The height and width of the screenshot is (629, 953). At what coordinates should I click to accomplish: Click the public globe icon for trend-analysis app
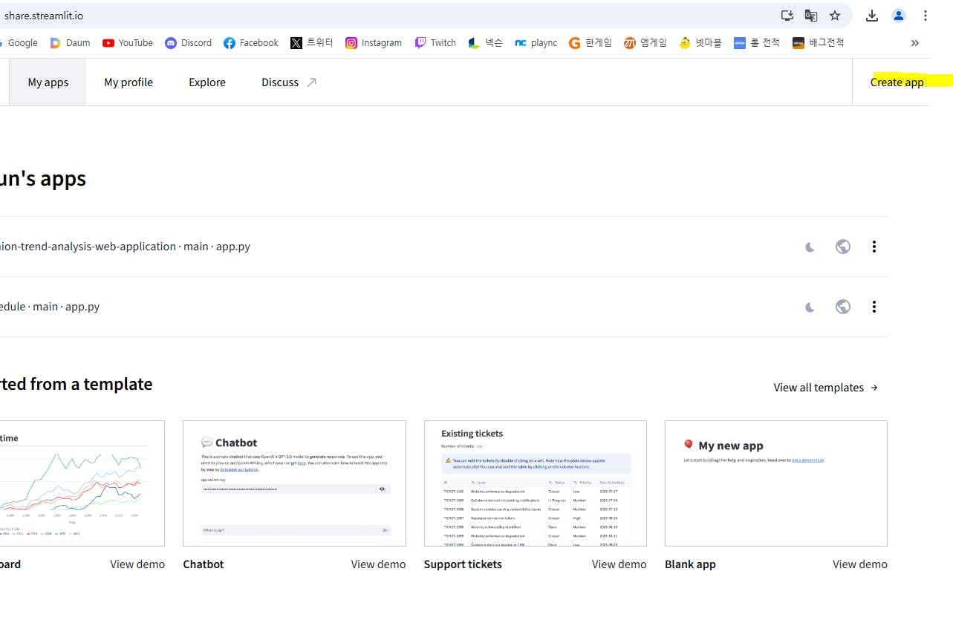pyautogui.click(x=843, y=247)
